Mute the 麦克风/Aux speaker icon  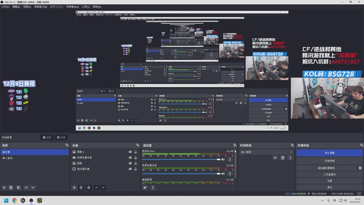223,159
